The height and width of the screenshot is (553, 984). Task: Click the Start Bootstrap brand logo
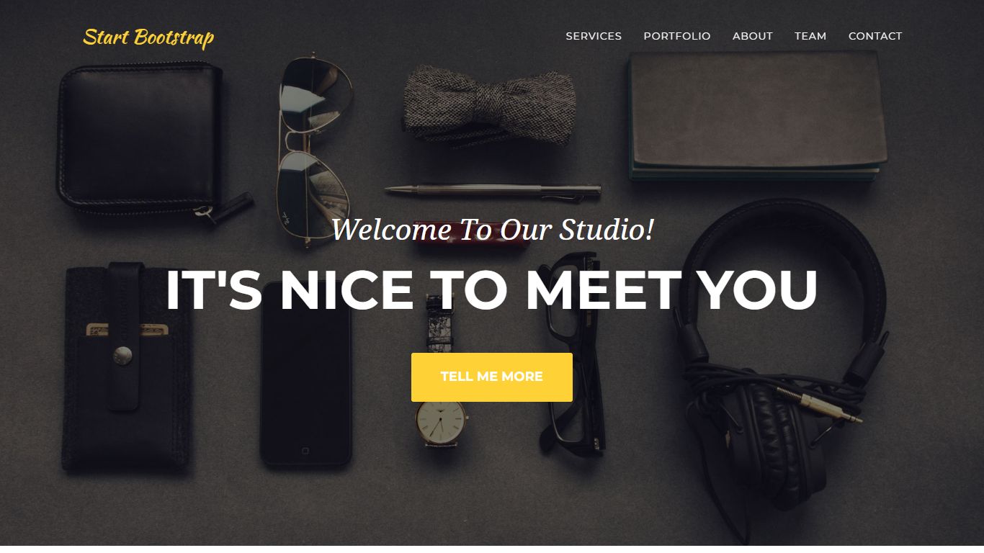[148, 37]
